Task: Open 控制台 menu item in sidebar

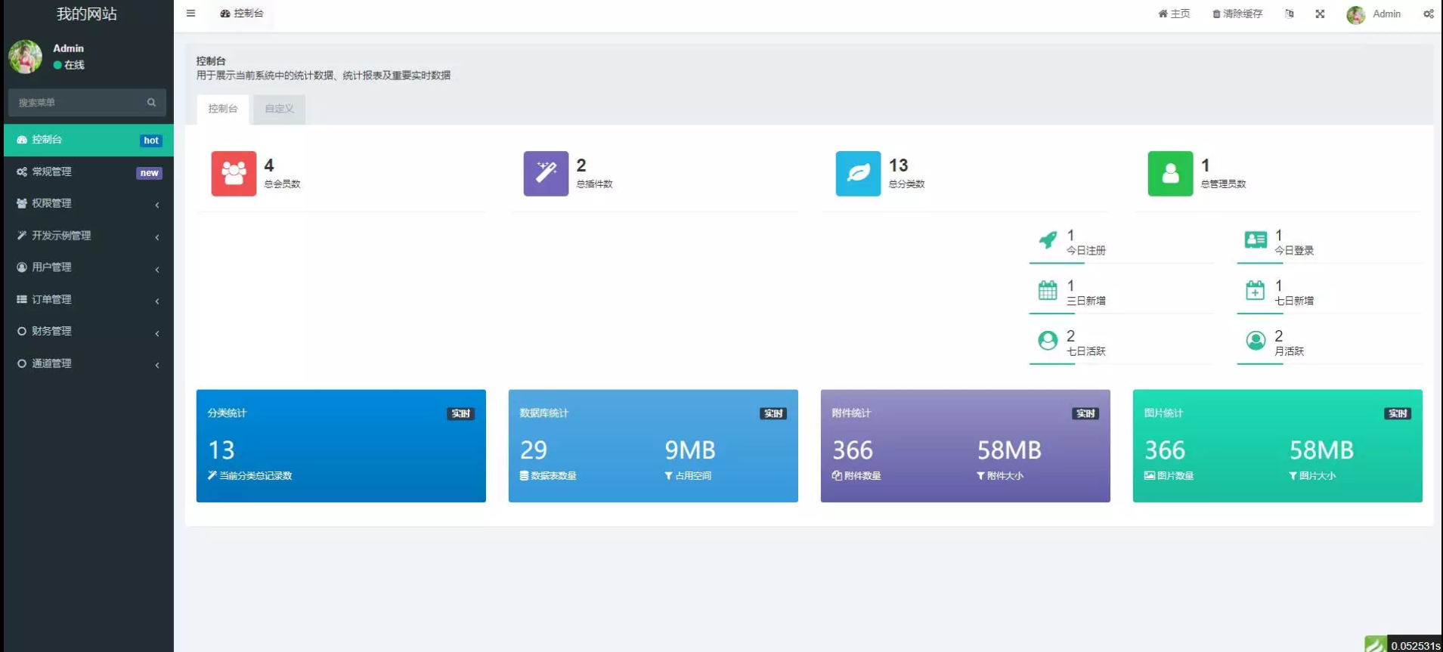Action: 88,140
